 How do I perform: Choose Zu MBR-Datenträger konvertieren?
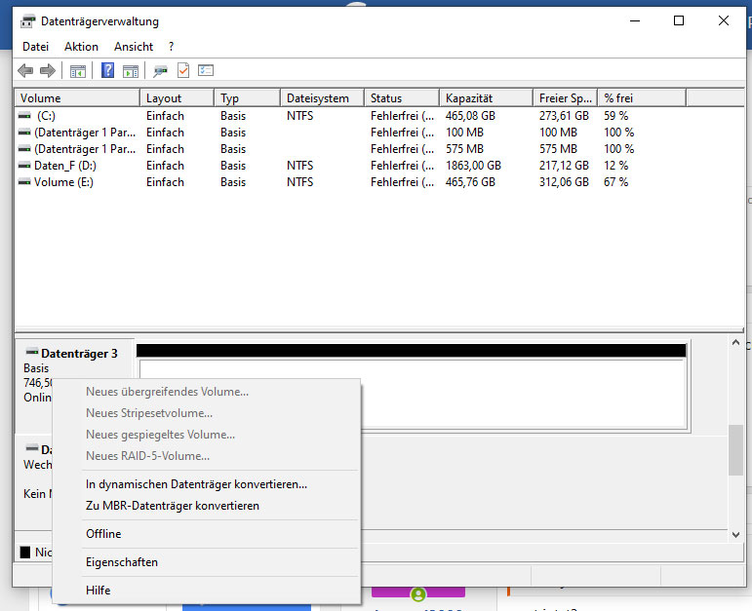pos(173,506)
